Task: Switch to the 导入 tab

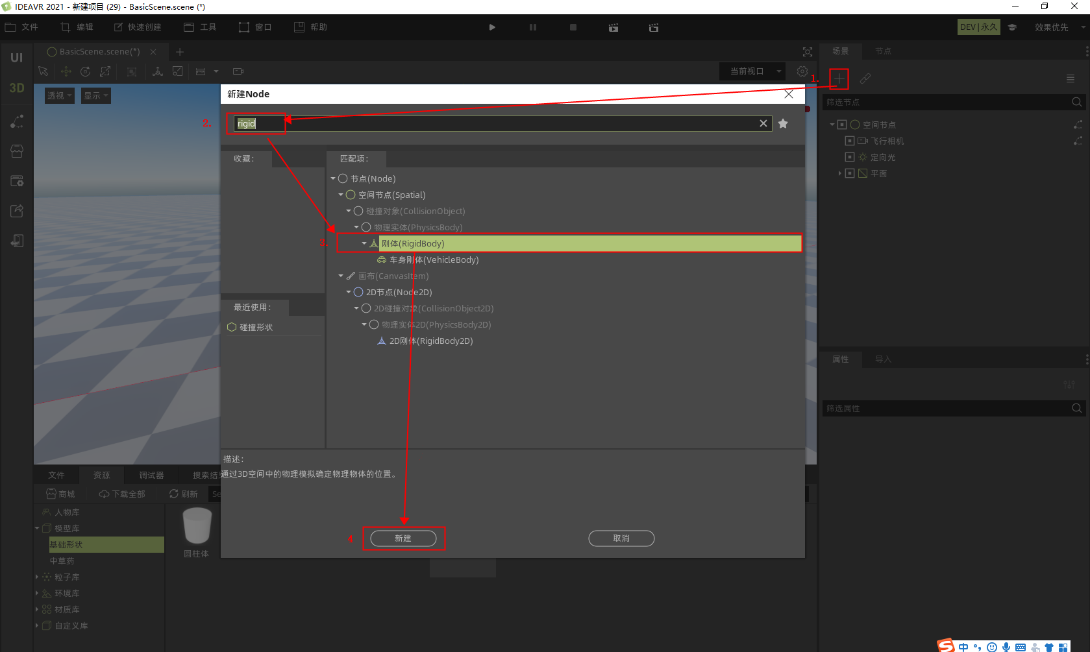Action: (x=883, y=359)
